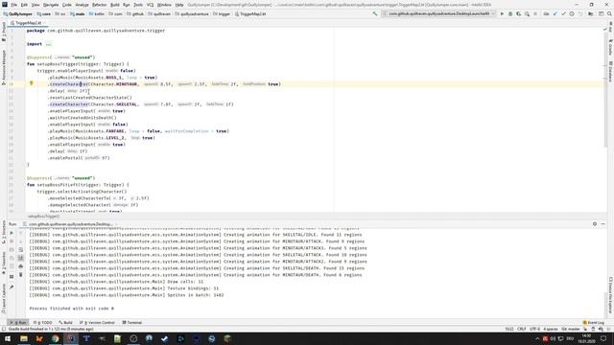Click the Git commit checkmark icon
Screen dimensions: 614x345
tap(563, 13)
